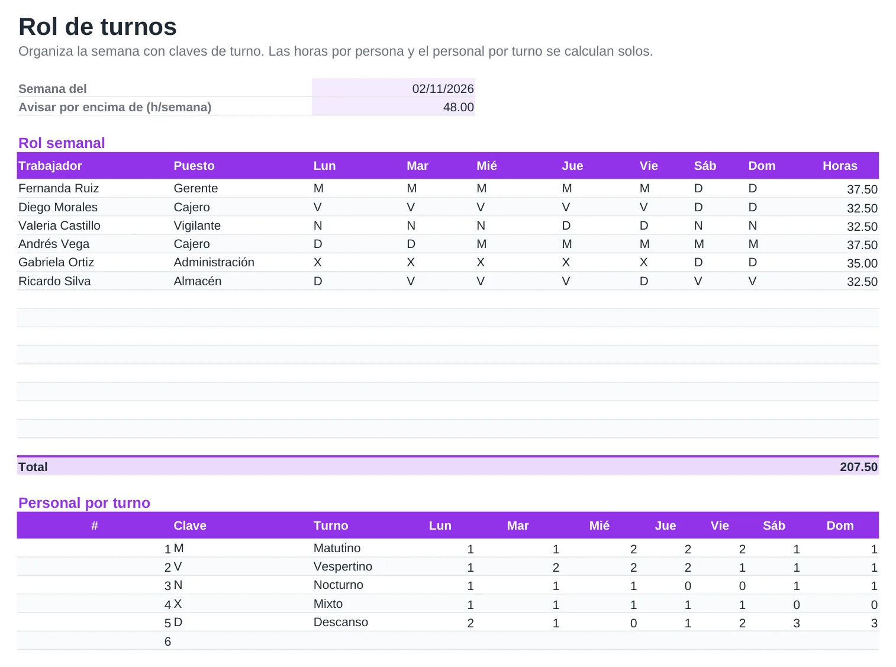Select the Ricardo Silva name cell

pyautogui.click(x=54, y=281)
